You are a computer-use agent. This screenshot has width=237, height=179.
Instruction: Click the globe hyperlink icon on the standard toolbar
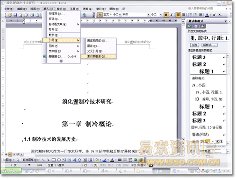84,15
